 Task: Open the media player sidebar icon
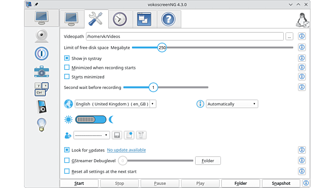(x=41, y=107)
